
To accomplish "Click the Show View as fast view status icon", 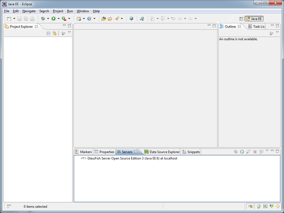I will pos(250,206).
